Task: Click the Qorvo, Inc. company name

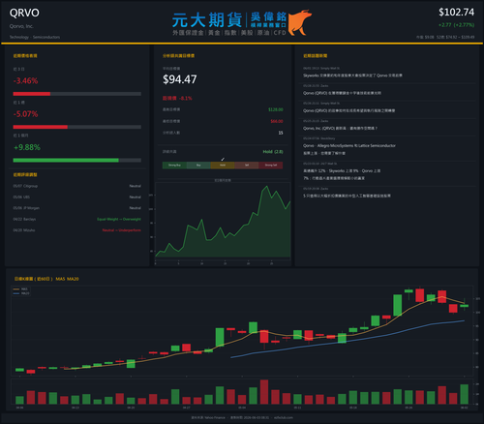Action: click(x=21, y=26)
